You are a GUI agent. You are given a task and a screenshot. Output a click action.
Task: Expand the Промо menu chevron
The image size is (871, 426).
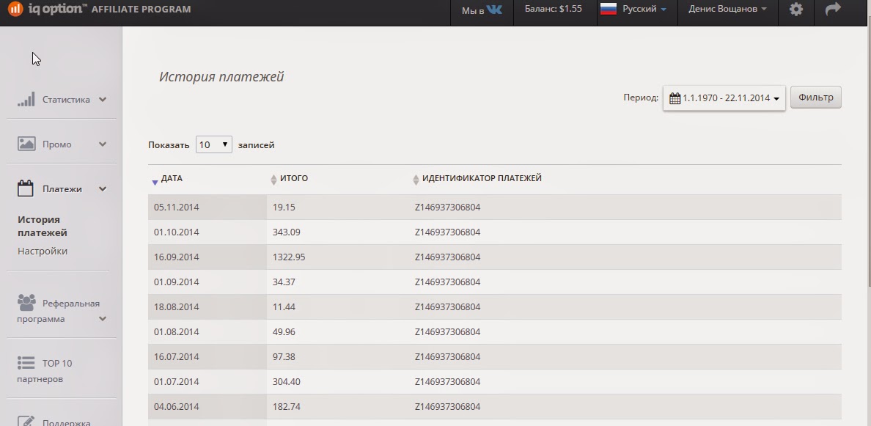[103, 144]
